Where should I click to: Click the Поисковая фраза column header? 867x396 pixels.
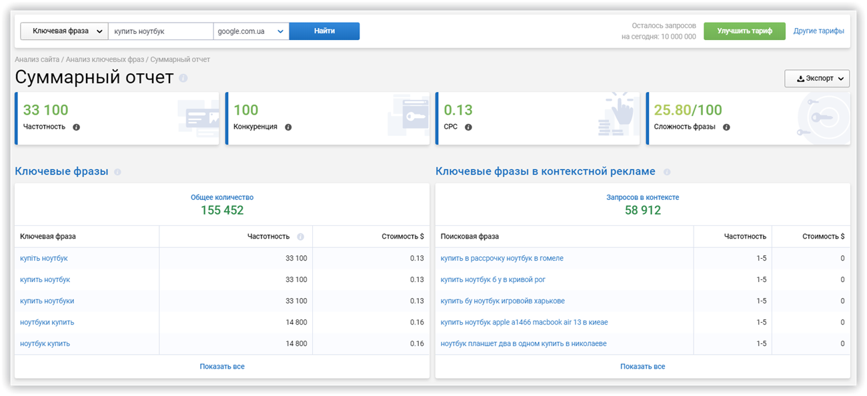tap(470, 236)
